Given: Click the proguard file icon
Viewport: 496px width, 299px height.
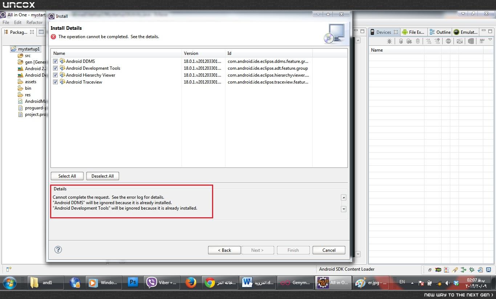Looking at the screenshot, I should [x=21, y=108].
